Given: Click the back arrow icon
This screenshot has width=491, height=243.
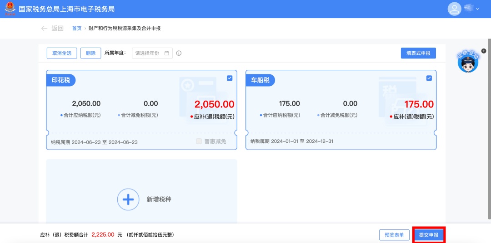Looking at the screenshot, I should (44, 28).
